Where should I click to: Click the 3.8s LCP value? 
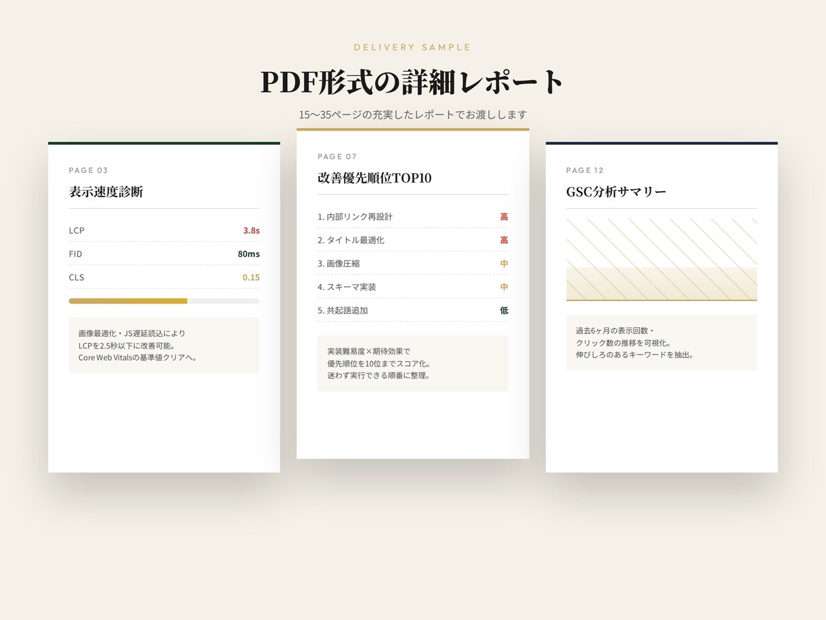pyautogui.click(x=251, y=230)
